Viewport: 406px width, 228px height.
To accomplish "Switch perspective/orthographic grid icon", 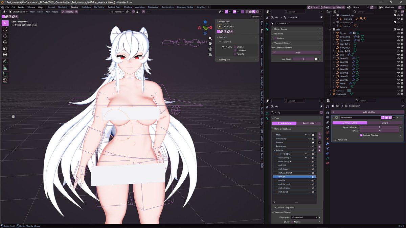I will tap(210, 54).
